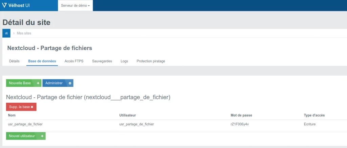Click the plus icon on Nouvel utilisateur
Viewport: 347px width, 148px height.
pyautogui.click(x=42, y=136)
